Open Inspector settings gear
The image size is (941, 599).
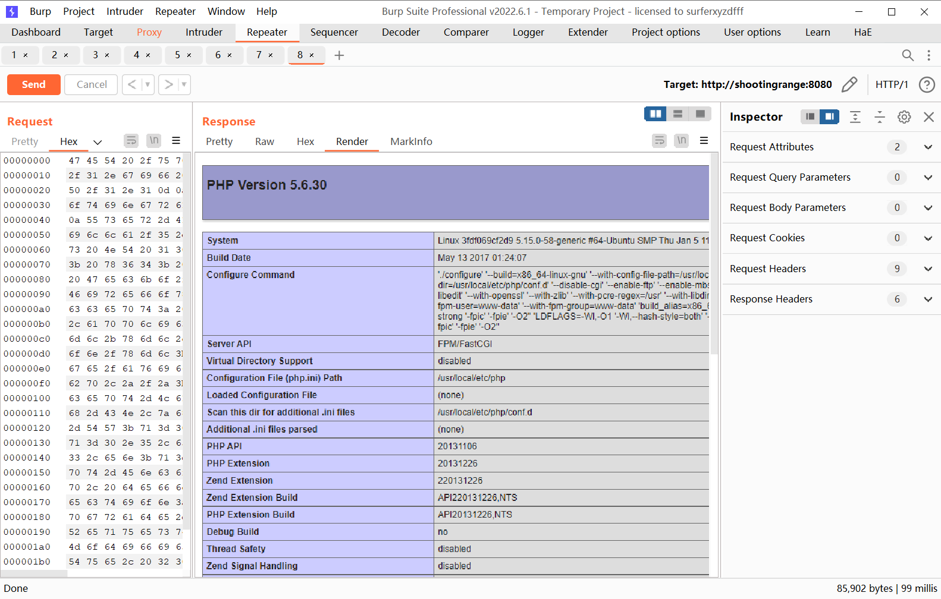904,117
